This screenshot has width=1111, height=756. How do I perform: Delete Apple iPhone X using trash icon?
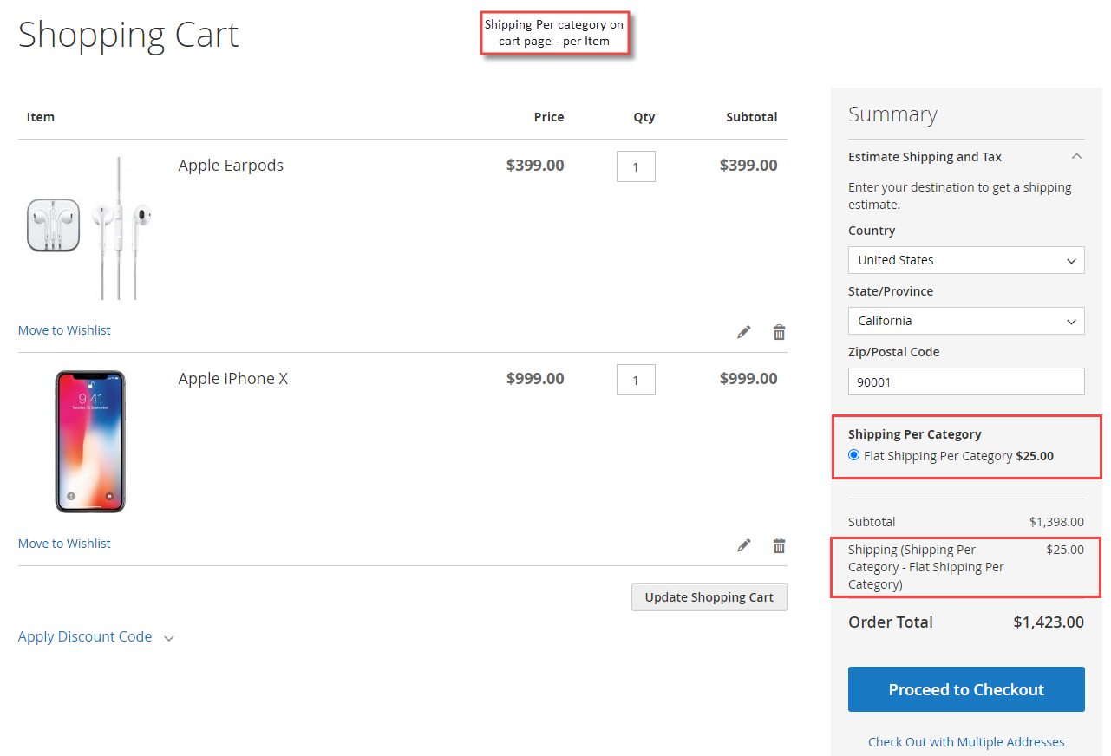click(x=779, y=545)
